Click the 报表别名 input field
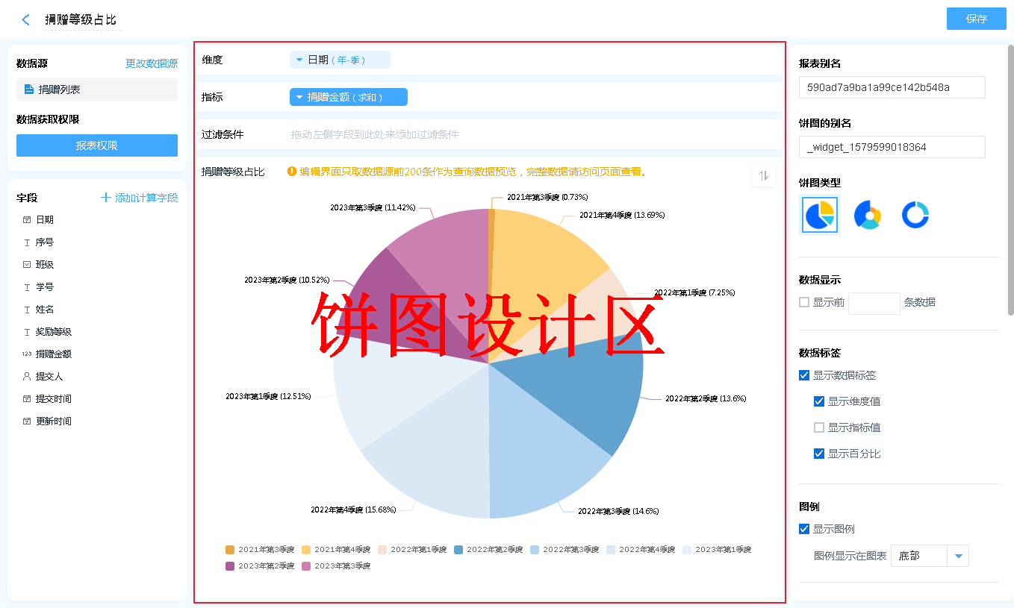Screen dimensions: 1014x608 pos(892,87)
